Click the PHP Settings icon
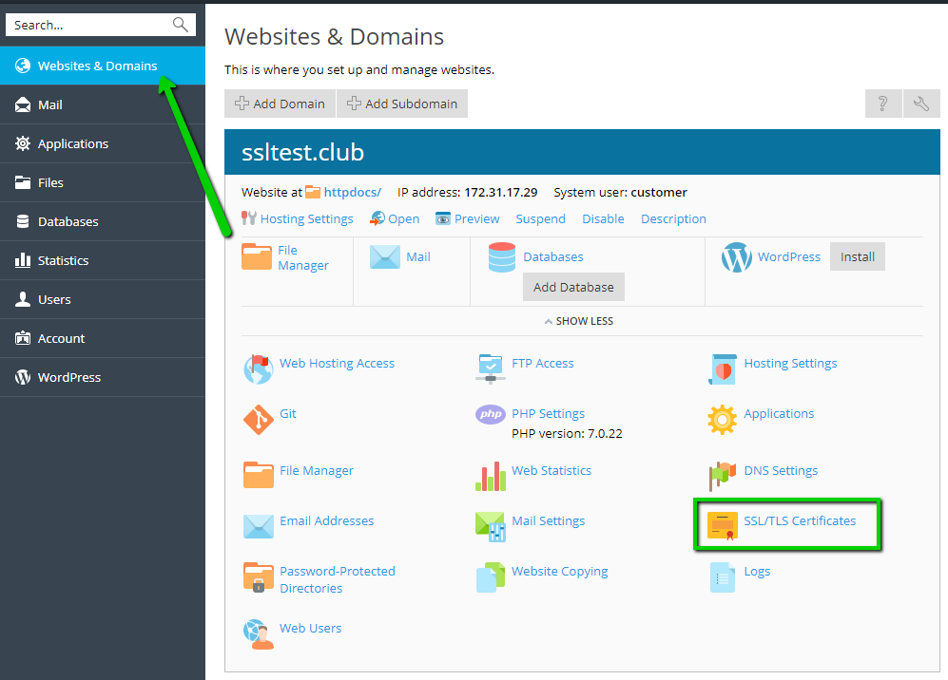Image resolution: width=948 pixels, height=680 pixels. click(490, 414)
